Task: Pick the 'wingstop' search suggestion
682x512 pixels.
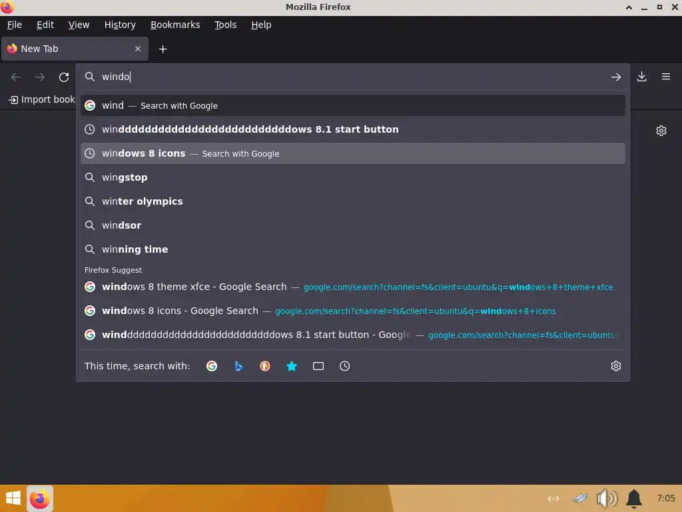Action: [353, 177]
